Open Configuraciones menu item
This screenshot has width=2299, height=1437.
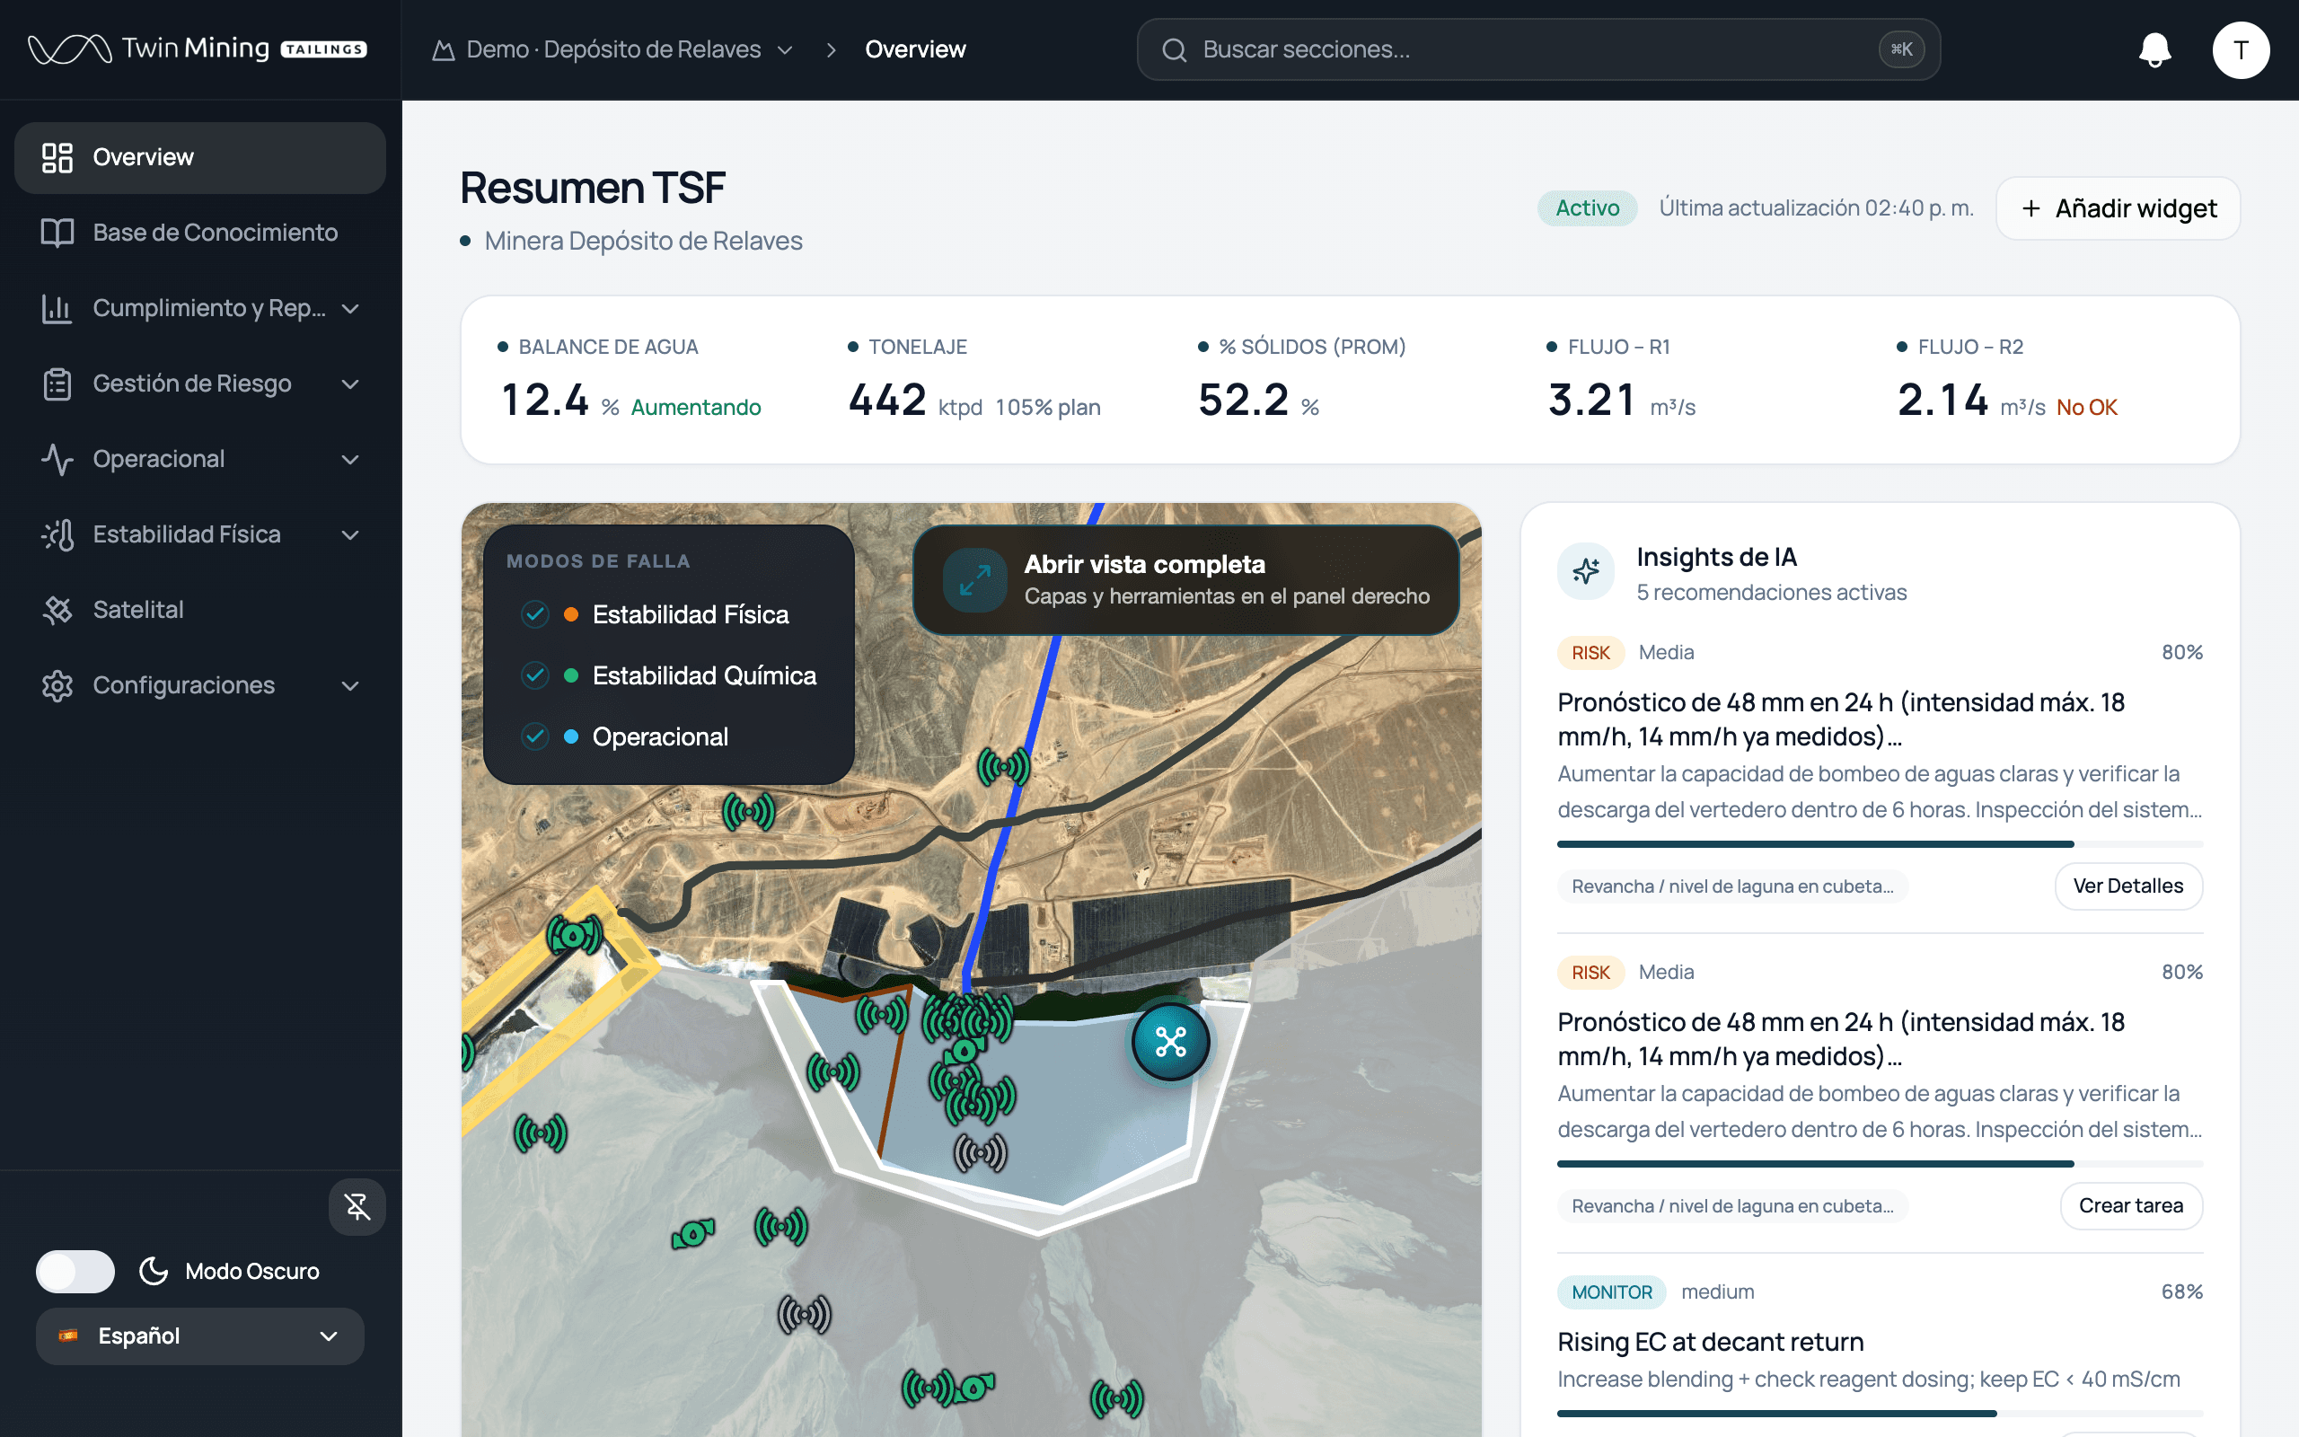[x=199, y=685]
